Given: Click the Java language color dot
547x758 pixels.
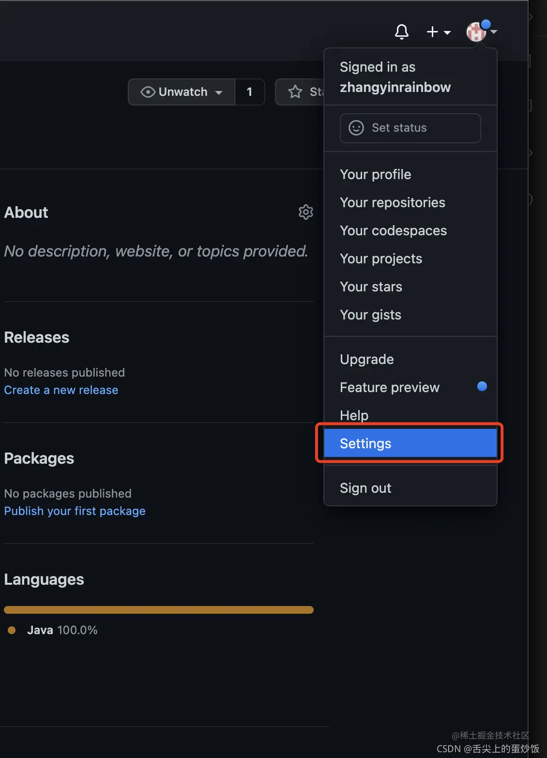Looking at the screenshot, I should point(12,630).
